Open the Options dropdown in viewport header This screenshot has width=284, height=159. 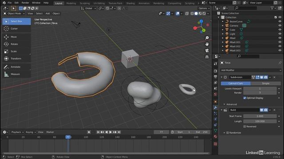[204, 8]
